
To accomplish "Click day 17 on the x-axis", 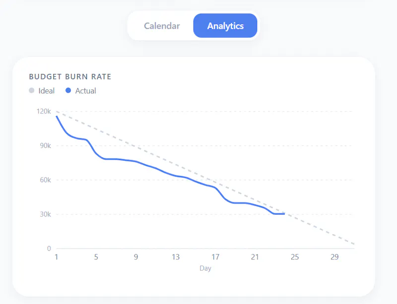I will 215,257.
